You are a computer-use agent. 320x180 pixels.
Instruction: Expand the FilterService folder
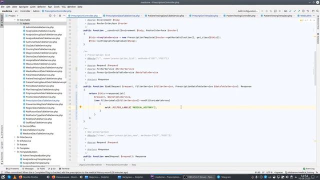coord(15,137)
